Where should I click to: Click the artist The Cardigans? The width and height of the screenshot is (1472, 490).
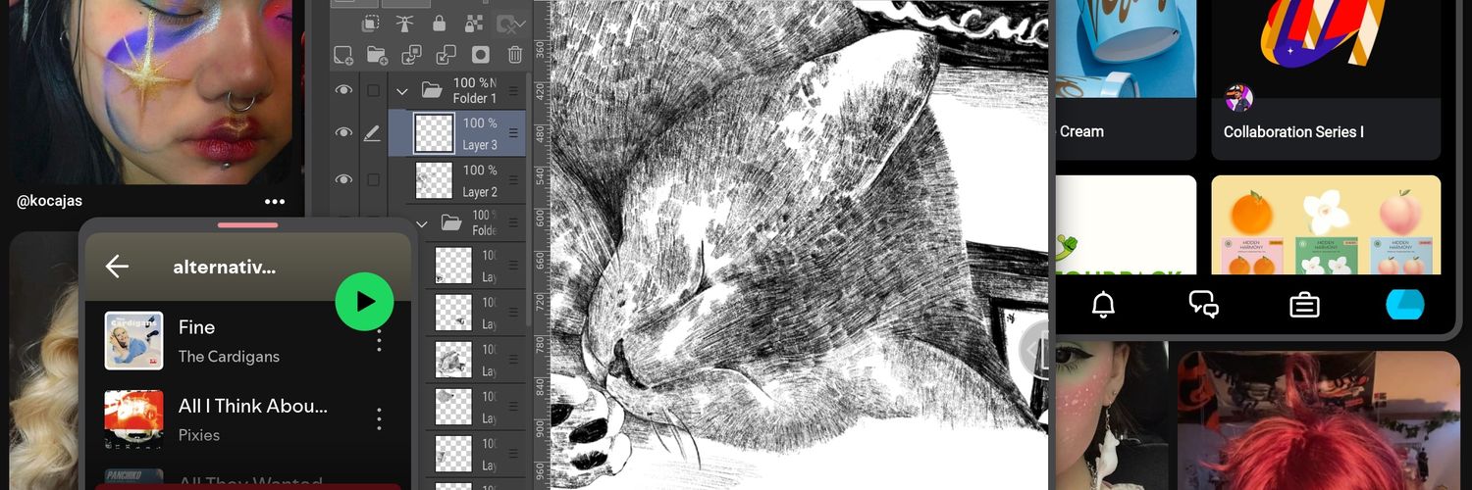point(229,357)
